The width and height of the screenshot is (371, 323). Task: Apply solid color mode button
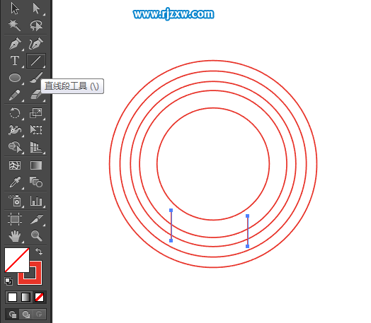click(x=12, y=298)
